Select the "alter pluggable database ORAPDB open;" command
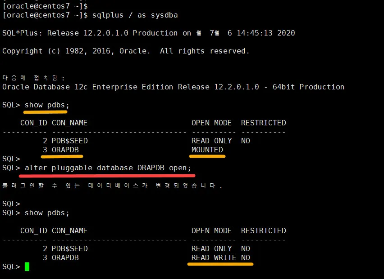Screen dimensions: 384x279 [108, 168]
